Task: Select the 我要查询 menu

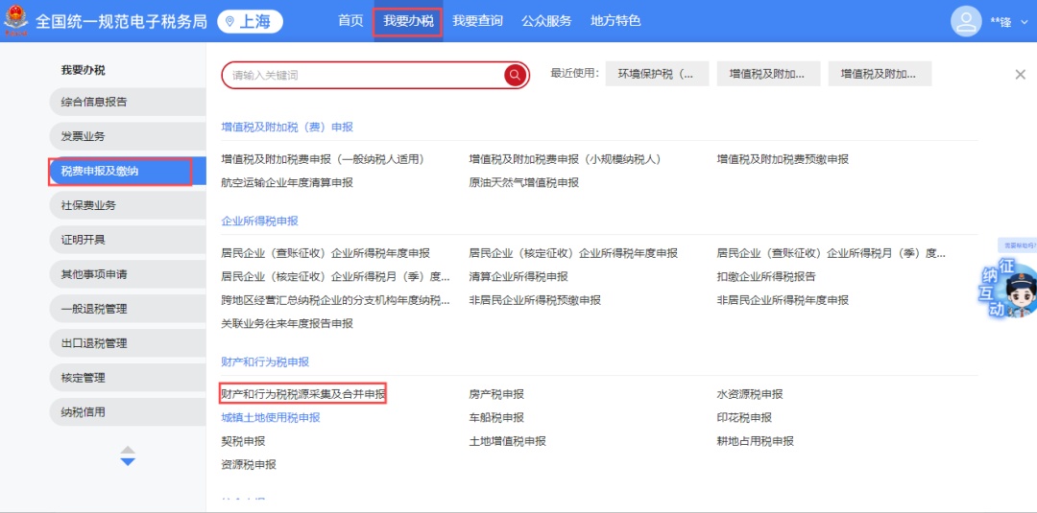Action: click(x=477, y=21)
